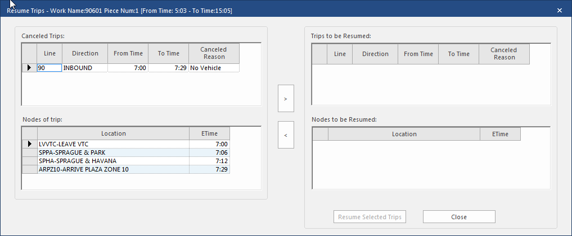Click the Line cell containing 90
The height and width of the screenshot is (236, 572).
pyautogui.click(x=49, y=68)
